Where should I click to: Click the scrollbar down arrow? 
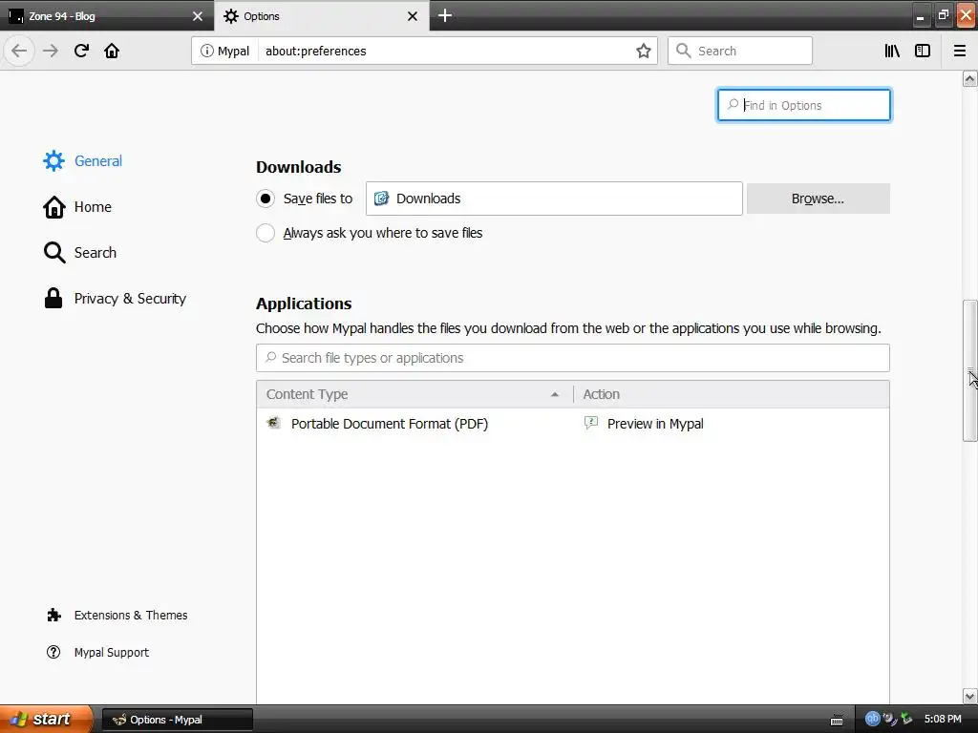(x=969, y=696)
